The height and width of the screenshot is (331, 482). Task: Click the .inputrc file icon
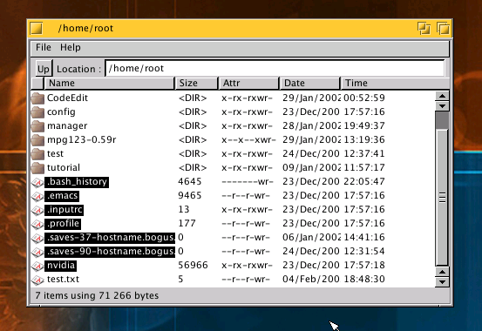tap(37, 210)
